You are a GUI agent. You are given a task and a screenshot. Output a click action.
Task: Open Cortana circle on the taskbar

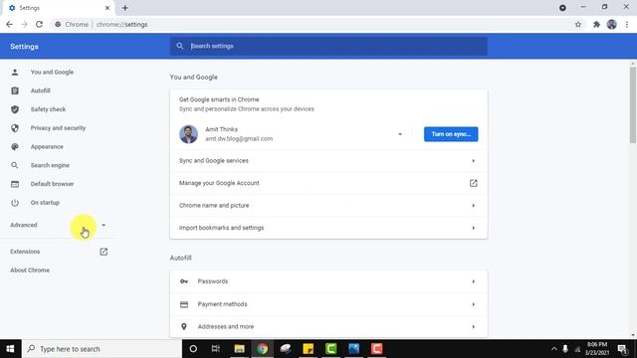pos(193,349)
